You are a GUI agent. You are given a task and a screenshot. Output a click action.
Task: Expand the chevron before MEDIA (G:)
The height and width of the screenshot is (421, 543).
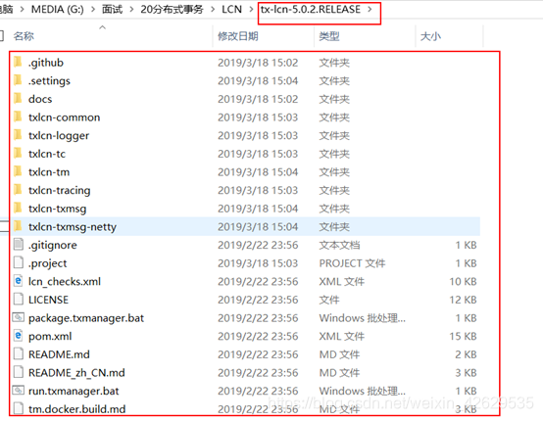23,10
